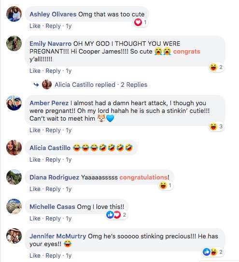The height and width of the screenshot is (262, 239).
Task: Open Jennifer McMurtry's profile picture
Action: pyautogui.click(x=14, y=236)
